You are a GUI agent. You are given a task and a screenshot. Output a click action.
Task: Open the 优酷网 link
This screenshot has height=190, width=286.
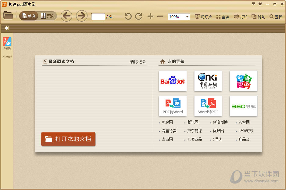point(218,131)
